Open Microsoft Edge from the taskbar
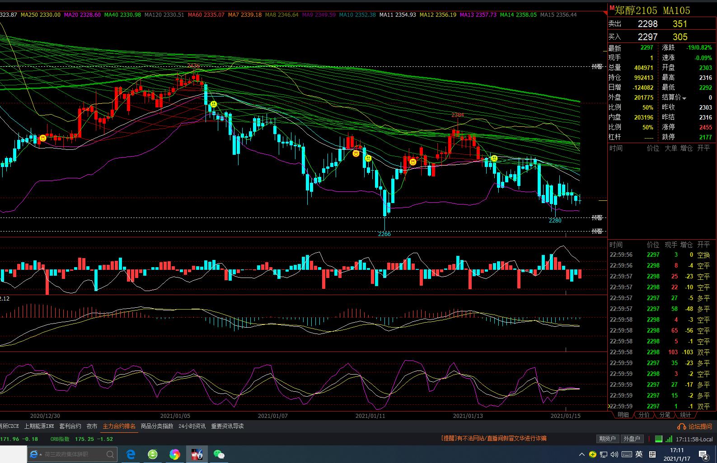The image size is (717, 463). 131,454
